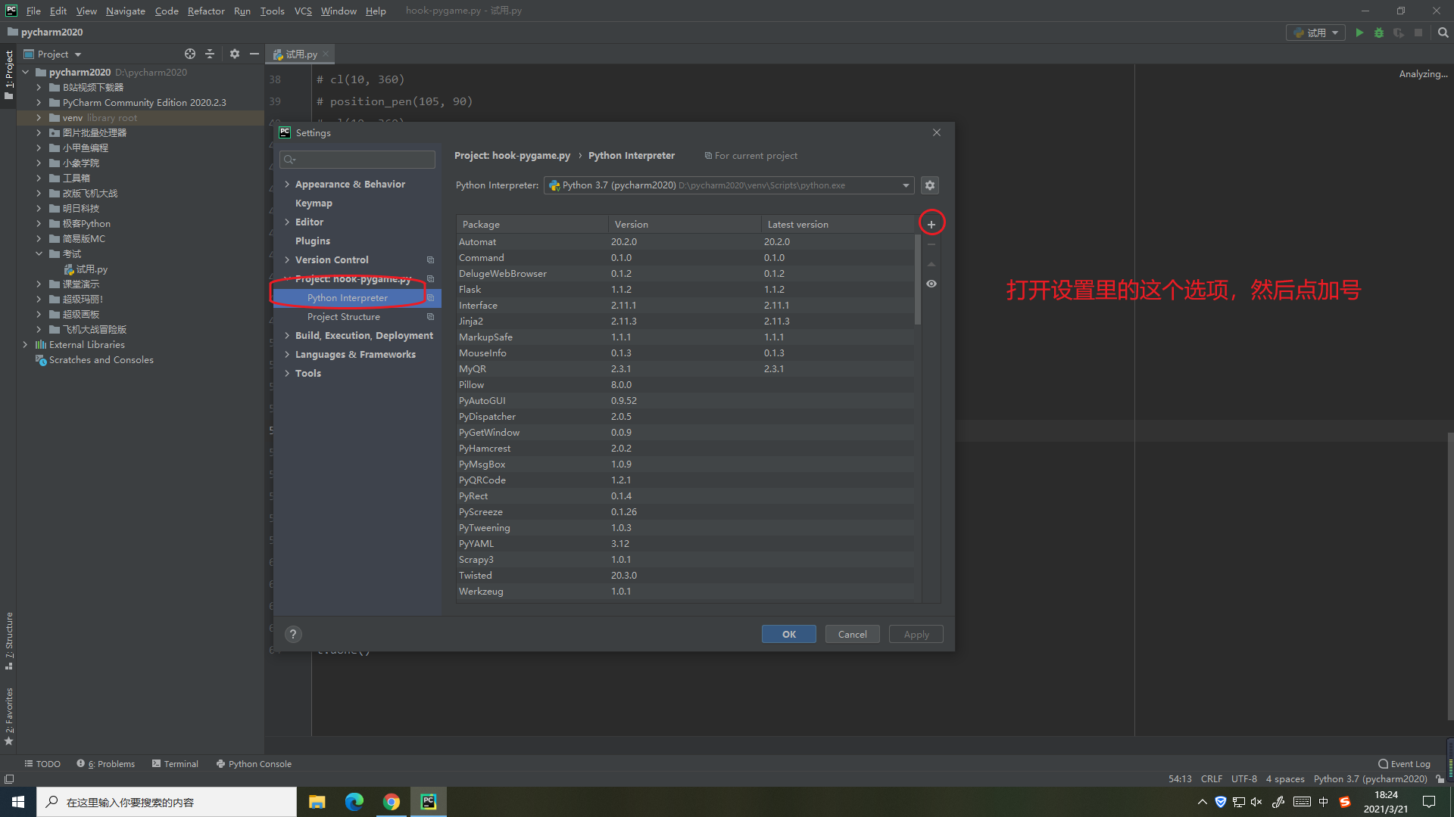Viewport: 1454px width, 817px height.
Task: Open Structure side tool window
Action: tap(9, 640)
